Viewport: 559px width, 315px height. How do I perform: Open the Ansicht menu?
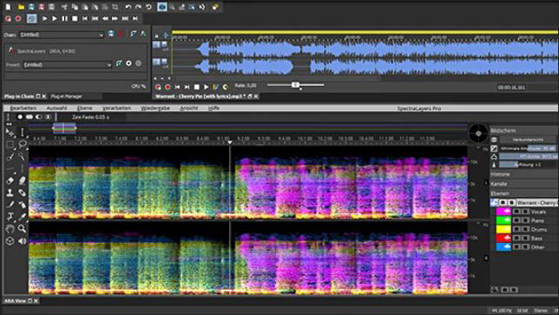tap(189, 108)
